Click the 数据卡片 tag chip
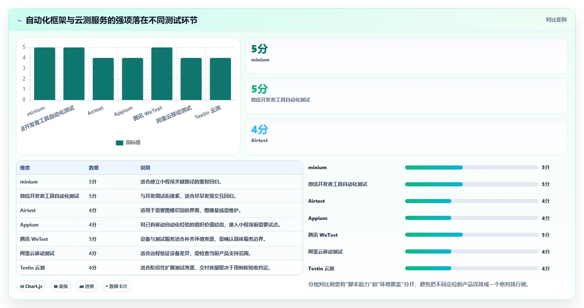This screenshot has height=308, width=584. click(x=116, y=286)
